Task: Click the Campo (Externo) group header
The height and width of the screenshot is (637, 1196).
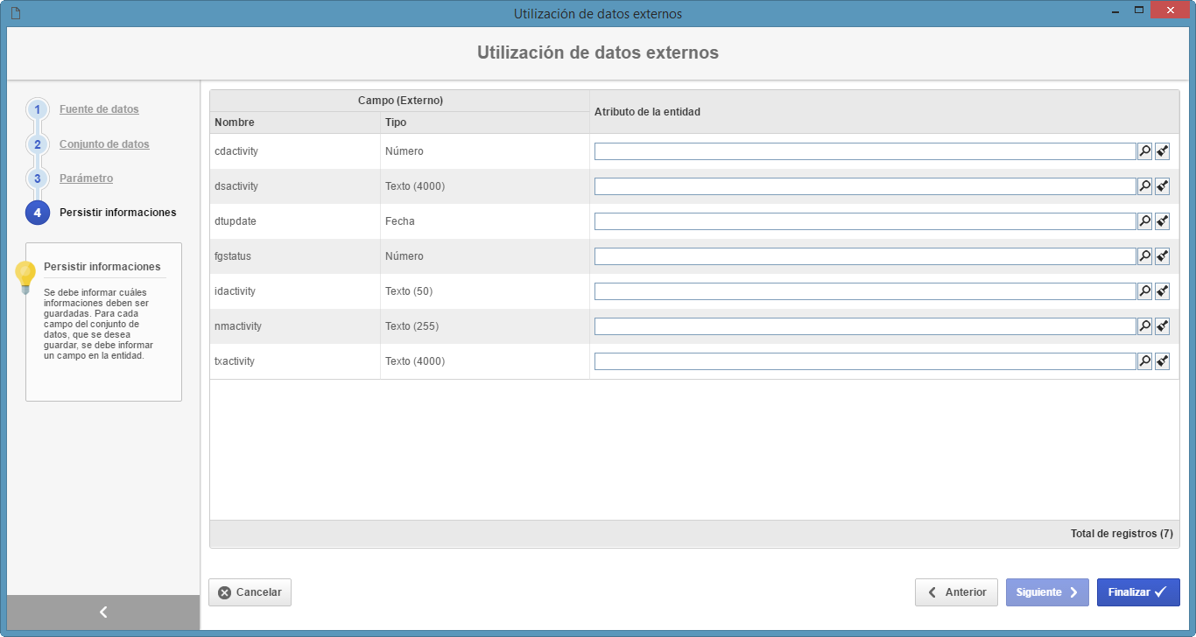Action: 400,101
